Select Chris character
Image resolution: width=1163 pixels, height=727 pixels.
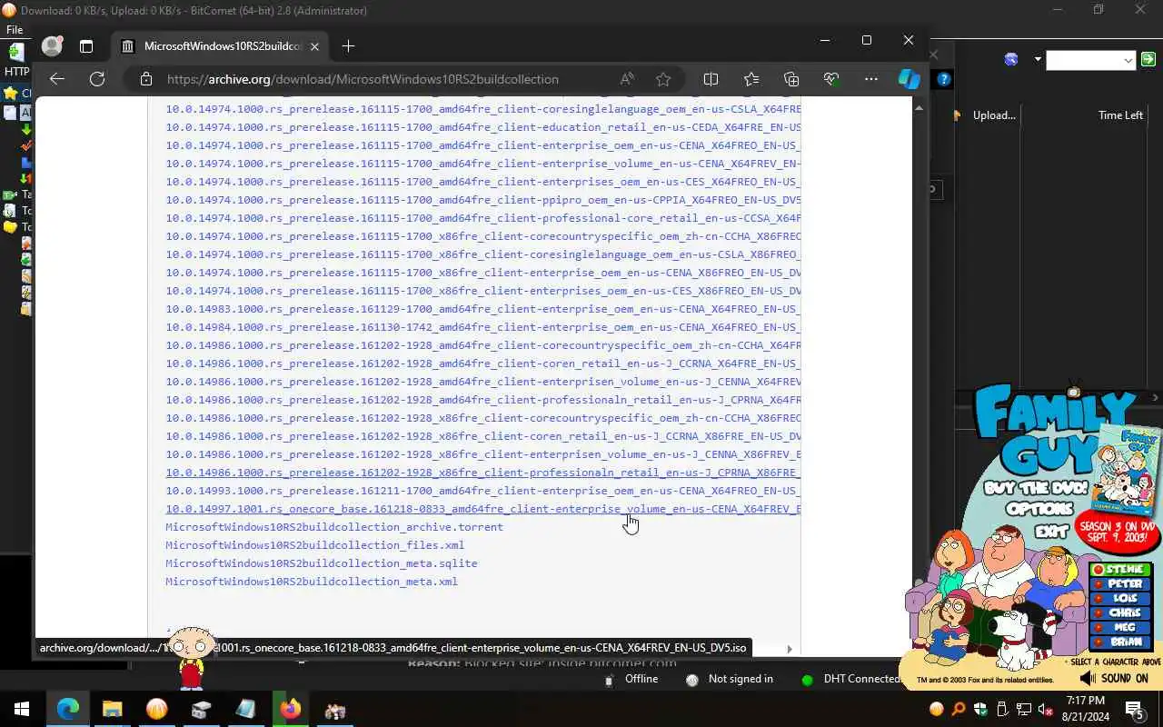point(1119,613)
